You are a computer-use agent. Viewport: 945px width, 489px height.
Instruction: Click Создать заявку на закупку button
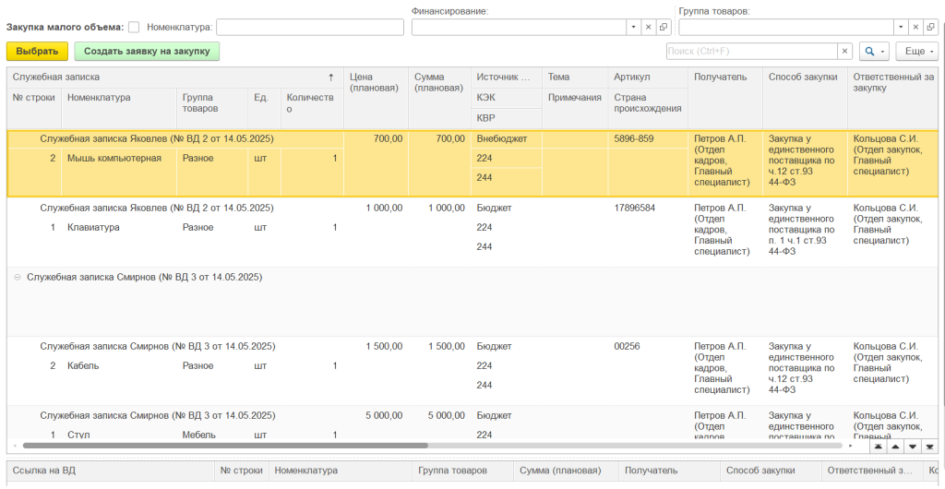pyautogui.click(x=147, y=51)
